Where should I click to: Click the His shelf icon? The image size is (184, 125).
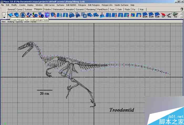point(169,15)
